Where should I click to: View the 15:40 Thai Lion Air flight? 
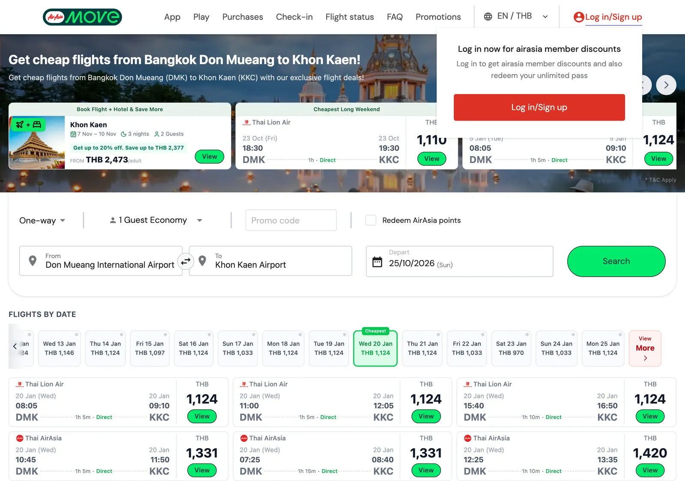[650, 416]
